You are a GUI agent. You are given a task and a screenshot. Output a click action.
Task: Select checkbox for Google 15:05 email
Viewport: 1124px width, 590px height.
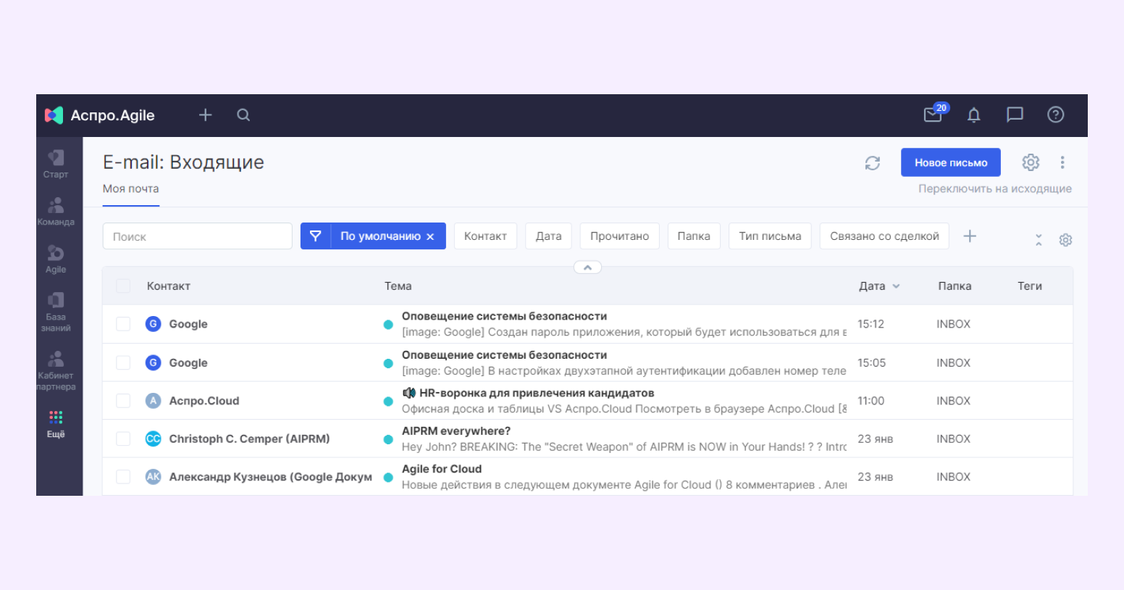point(123,362)
